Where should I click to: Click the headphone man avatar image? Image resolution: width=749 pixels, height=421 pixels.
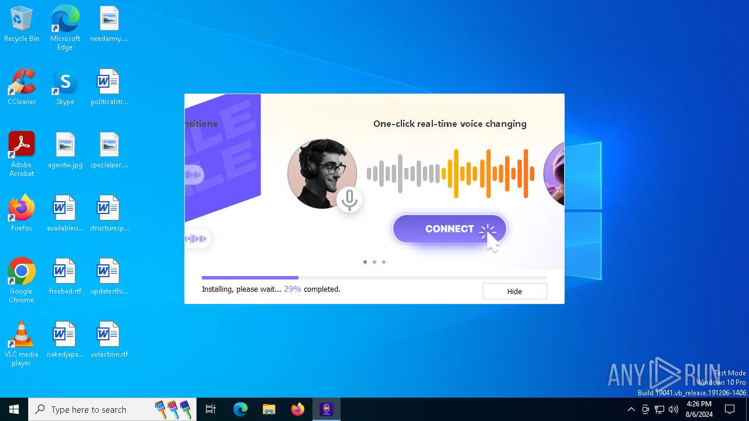tap(322, 174)
